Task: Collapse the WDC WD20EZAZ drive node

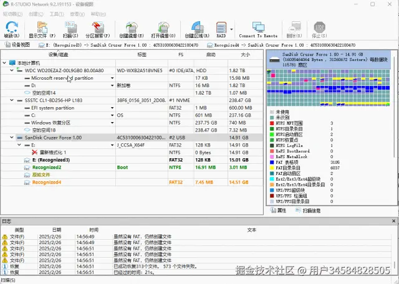Action: coord(12,70)
